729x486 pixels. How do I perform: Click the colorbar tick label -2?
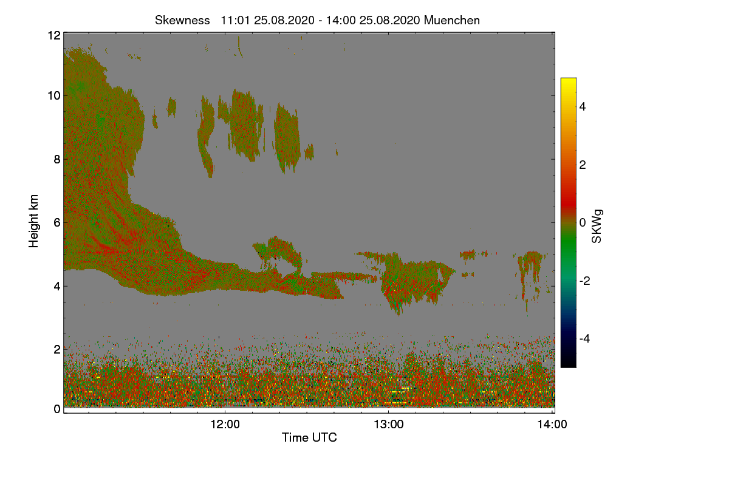coord(583,281)
